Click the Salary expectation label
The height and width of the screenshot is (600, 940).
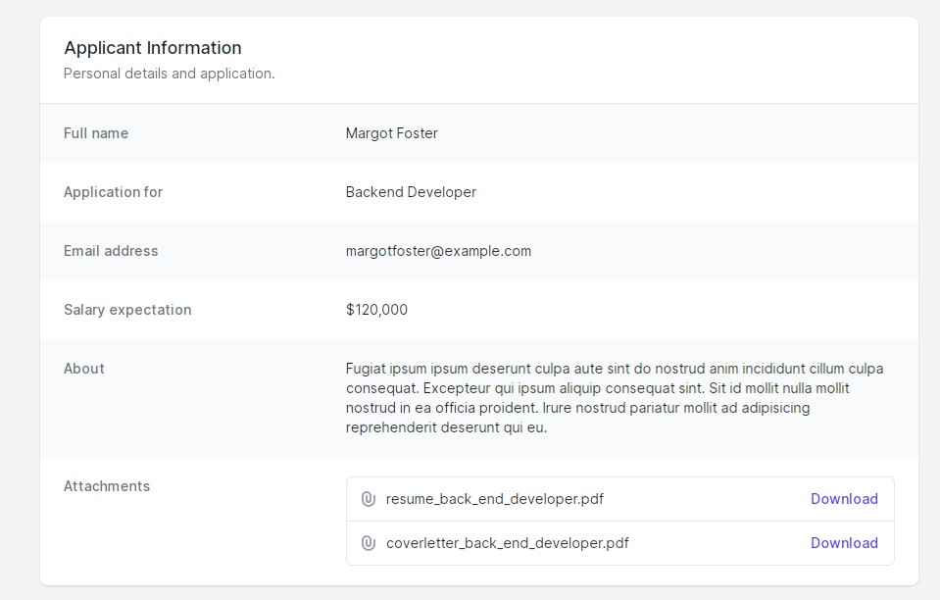click(127, 310)
